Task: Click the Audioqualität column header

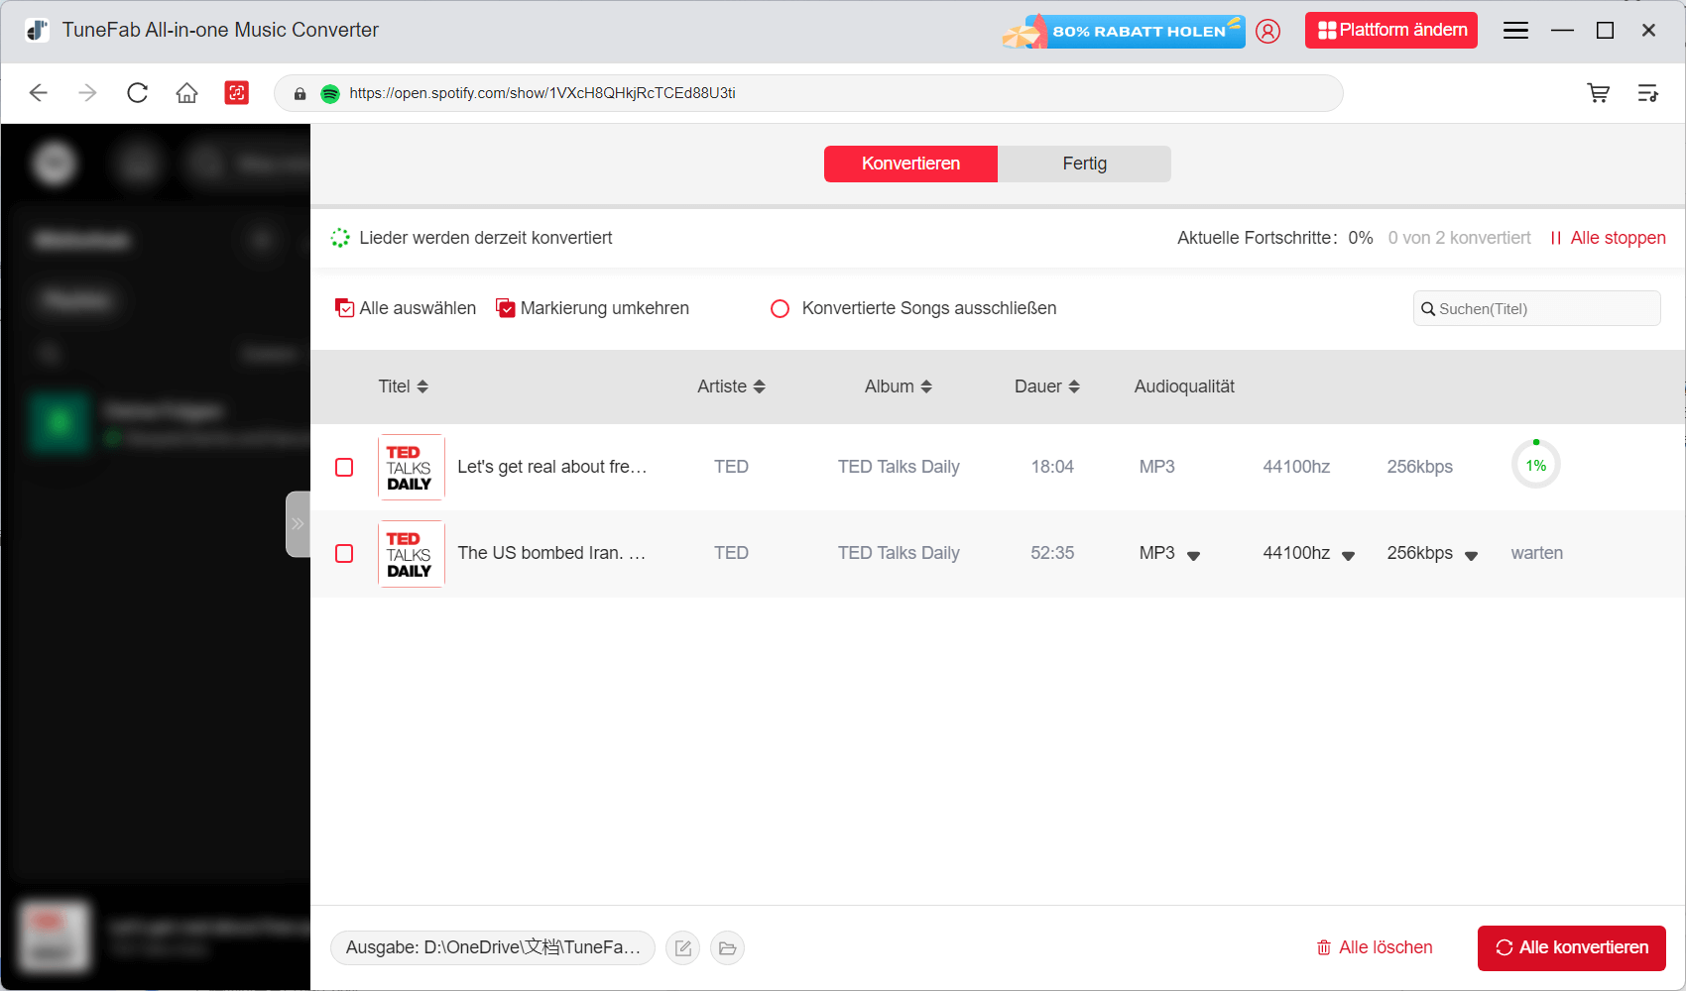Action: click(1184, 386)
